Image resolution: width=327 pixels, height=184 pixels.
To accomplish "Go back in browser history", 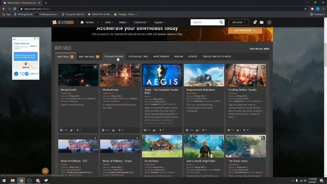I will (4, 9).
